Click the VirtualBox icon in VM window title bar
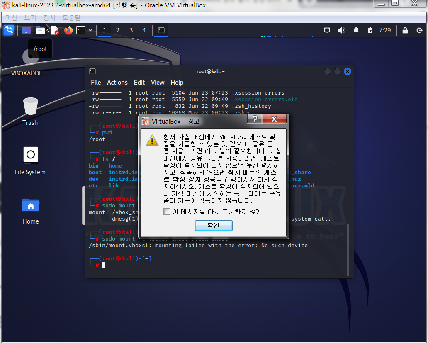 tap(6, 5)
